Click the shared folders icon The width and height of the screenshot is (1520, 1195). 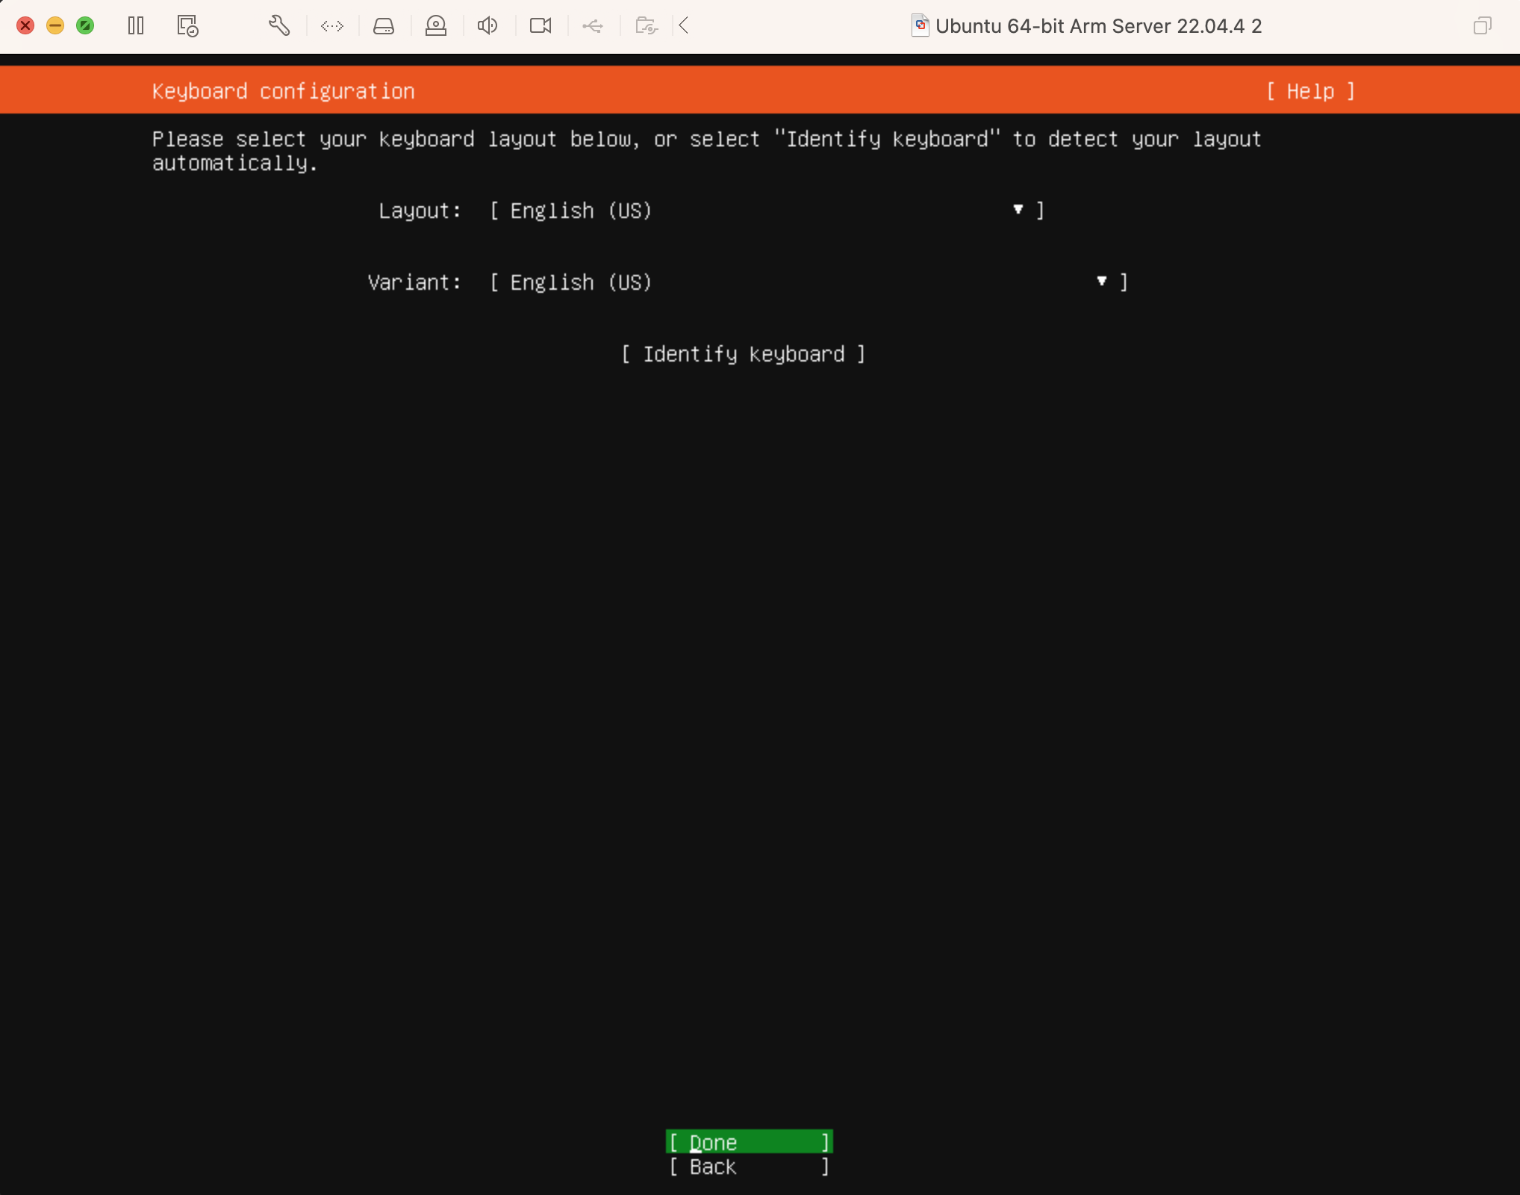click(x=646, y=26)
